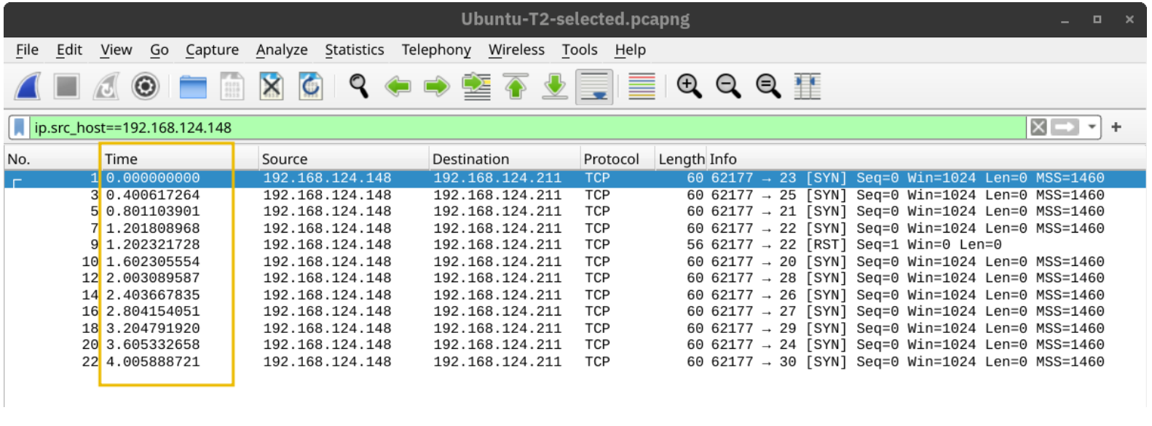Select packet 20 targeting port 24
The height and width of the screenshot is (426, 1152).
(575, 345)
